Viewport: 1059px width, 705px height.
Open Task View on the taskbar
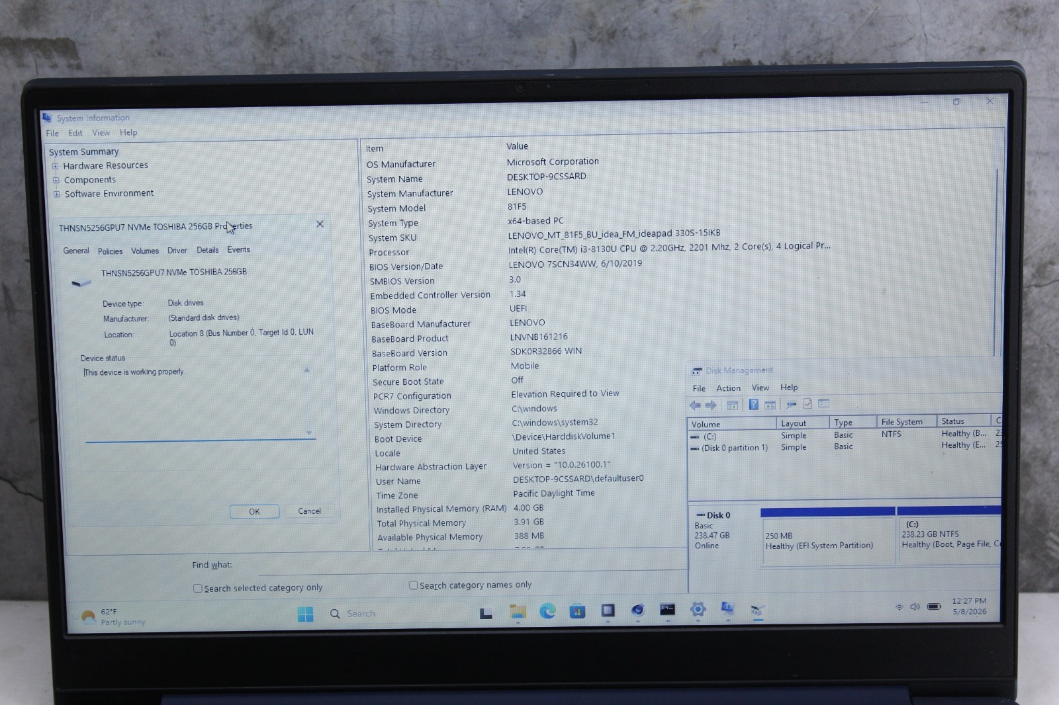point(486,613)
